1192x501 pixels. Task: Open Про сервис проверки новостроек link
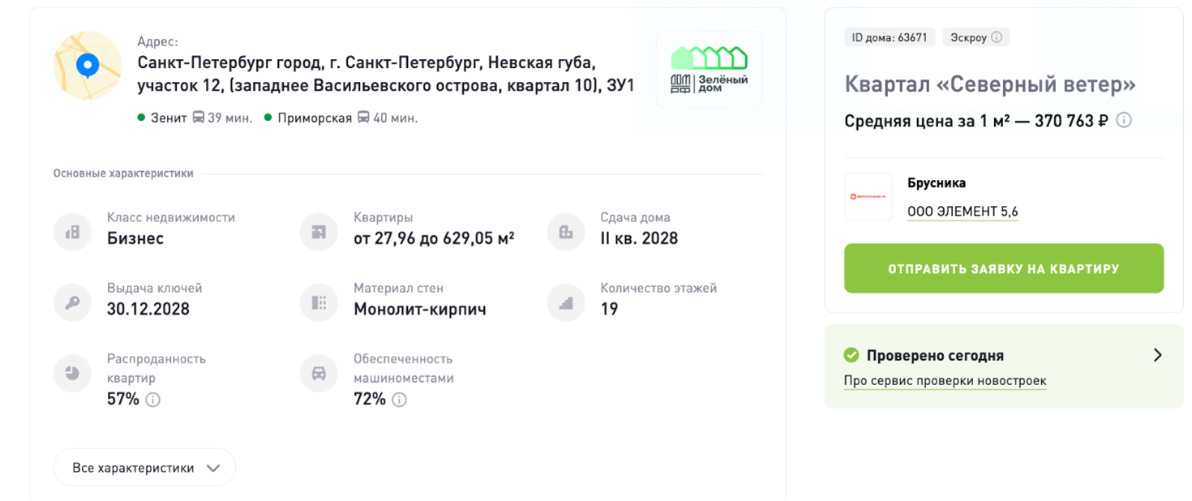coord(945,381)
